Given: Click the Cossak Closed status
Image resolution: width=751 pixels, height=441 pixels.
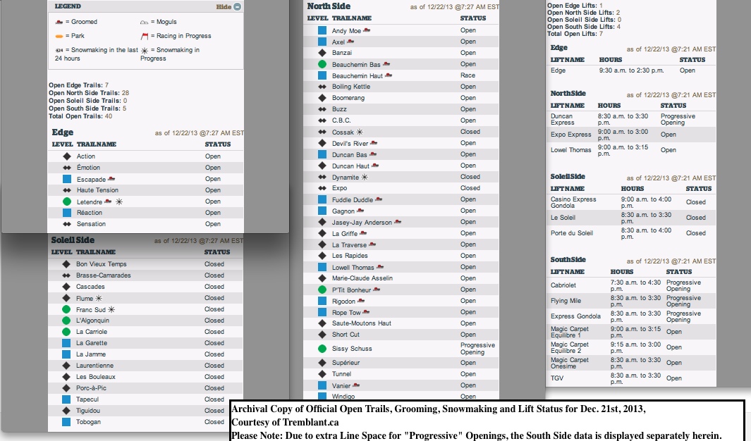Looking at the screenshot, I should point(470,132).
